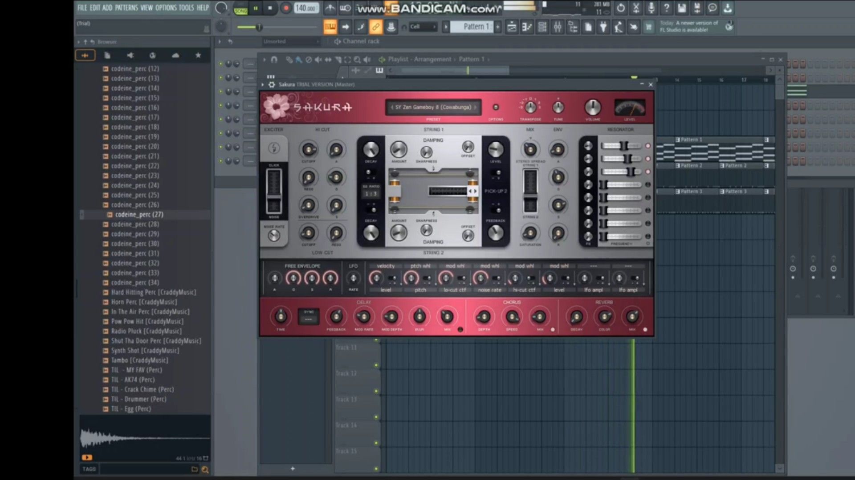The height and width of the screenshot is (480, 855).
Task: Toggle the Song/Pattern mode button
Action: click(x=240, y=8)
